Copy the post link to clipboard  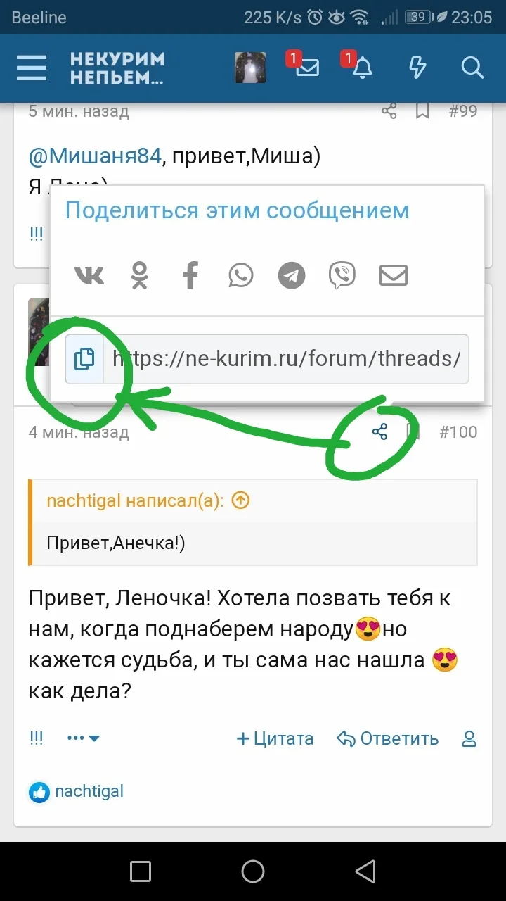point(84,359)
